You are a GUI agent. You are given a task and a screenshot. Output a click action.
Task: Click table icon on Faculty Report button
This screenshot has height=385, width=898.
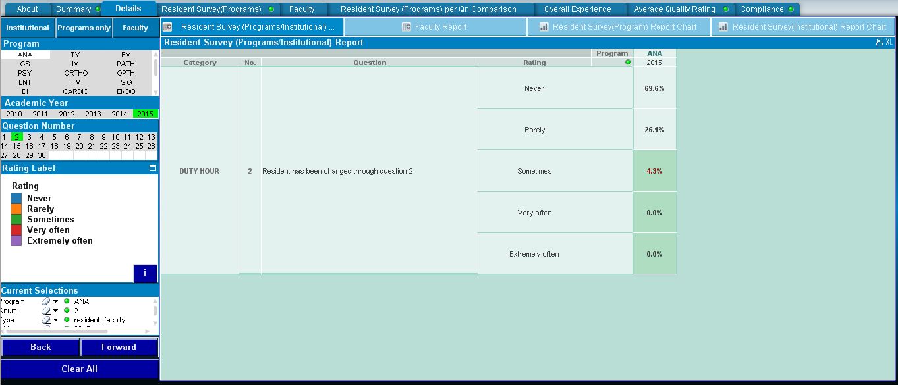pos(407,27)
